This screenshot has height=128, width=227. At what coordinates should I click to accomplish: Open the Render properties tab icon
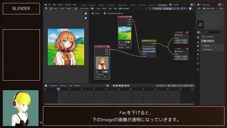pos(198,42)
